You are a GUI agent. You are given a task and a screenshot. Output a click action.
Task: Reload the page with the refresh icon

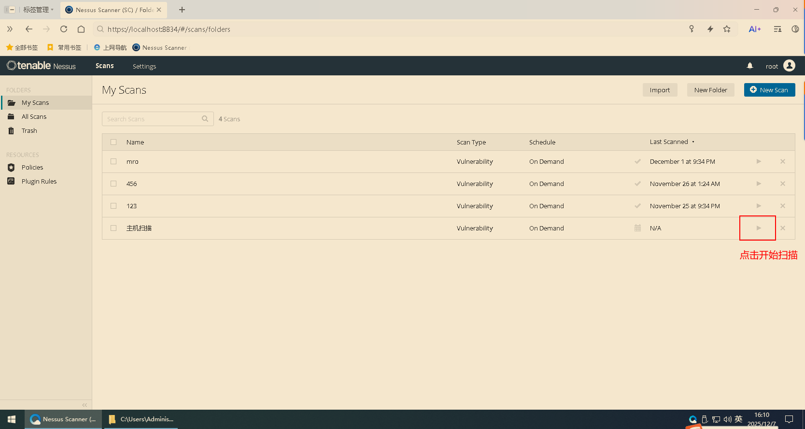point(64,29)
